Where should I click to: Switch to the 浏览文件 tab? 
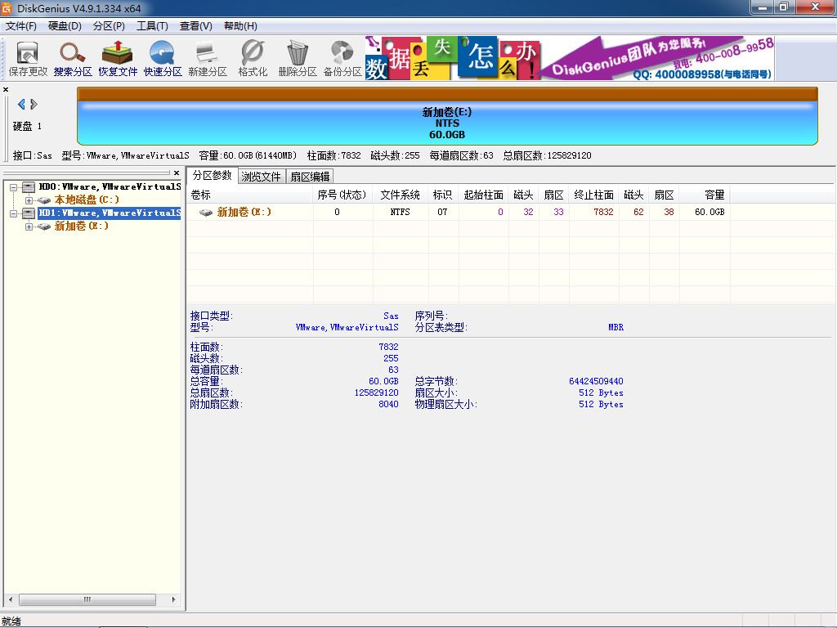coord(261,177)
